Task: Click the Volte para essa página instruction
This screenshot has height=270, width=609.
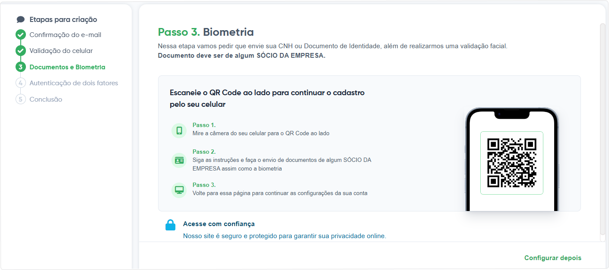Action: click(280, 193)
